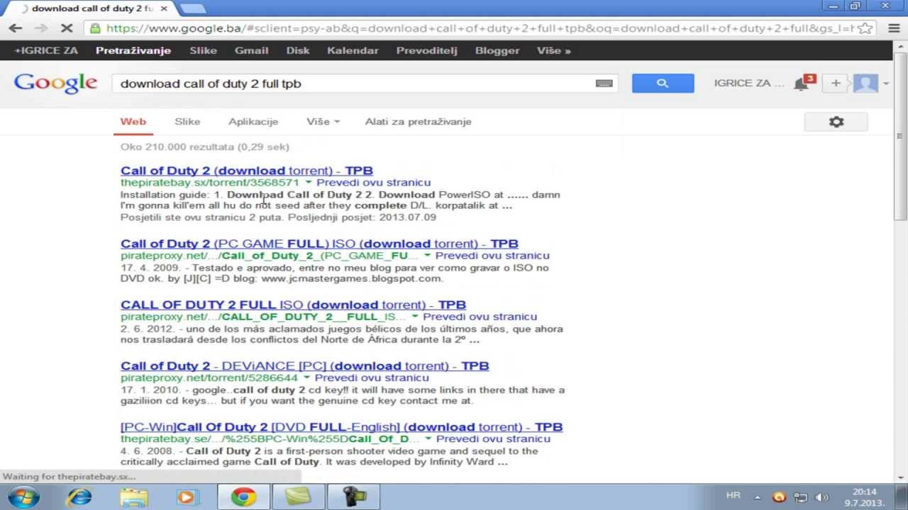This screenshot has height=510, width=908.
Task: Open result CALL OF DUTY 2 FULL ISO
Action: [x=293, y=305]
